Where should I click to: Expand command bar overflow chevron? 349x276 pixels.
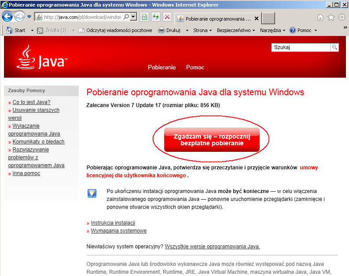click(x=345, y=27)
